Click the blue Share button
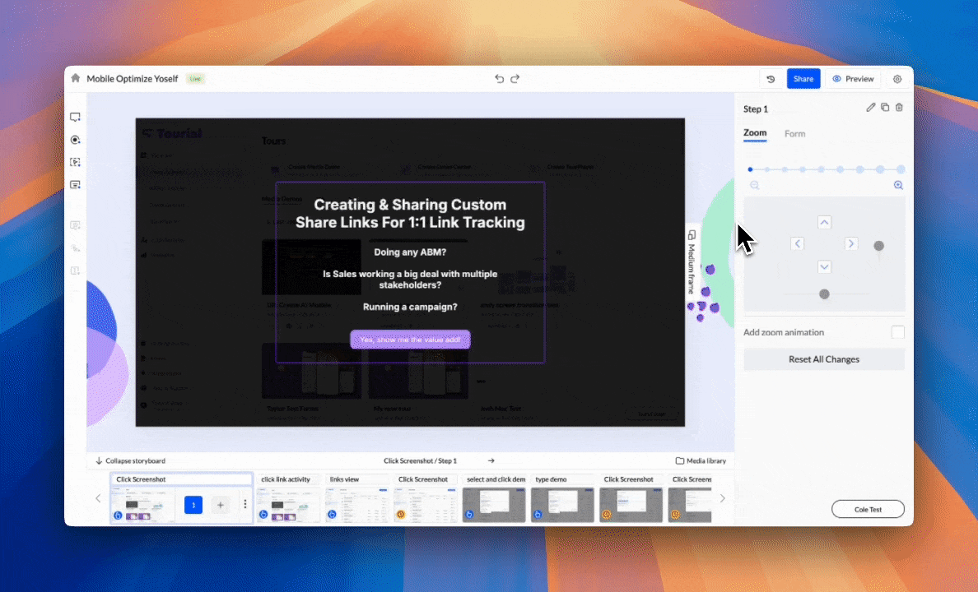Screen dimensions: 978x592 click(803, 79)
